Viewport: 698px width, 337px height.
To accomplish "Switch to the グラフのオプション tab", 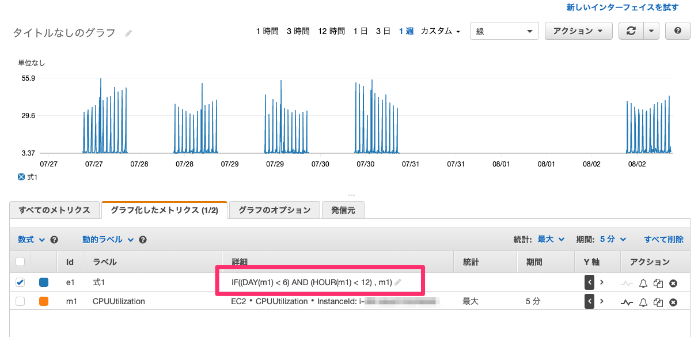I will point(275,210).
